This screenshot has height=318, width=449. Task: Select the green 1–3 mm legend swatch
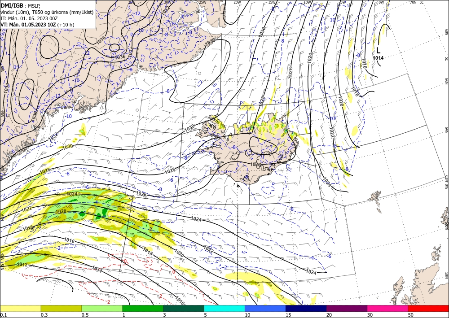pyautogui.click(x=143, y=308)
